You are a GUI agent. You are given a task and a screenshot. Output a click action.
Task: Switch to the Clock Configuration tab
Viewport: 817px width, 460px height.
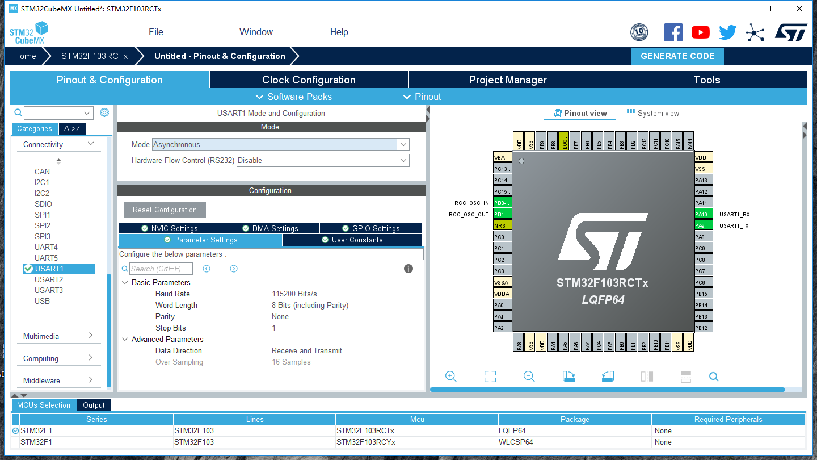pyautogui.click(x=309, y=80)
